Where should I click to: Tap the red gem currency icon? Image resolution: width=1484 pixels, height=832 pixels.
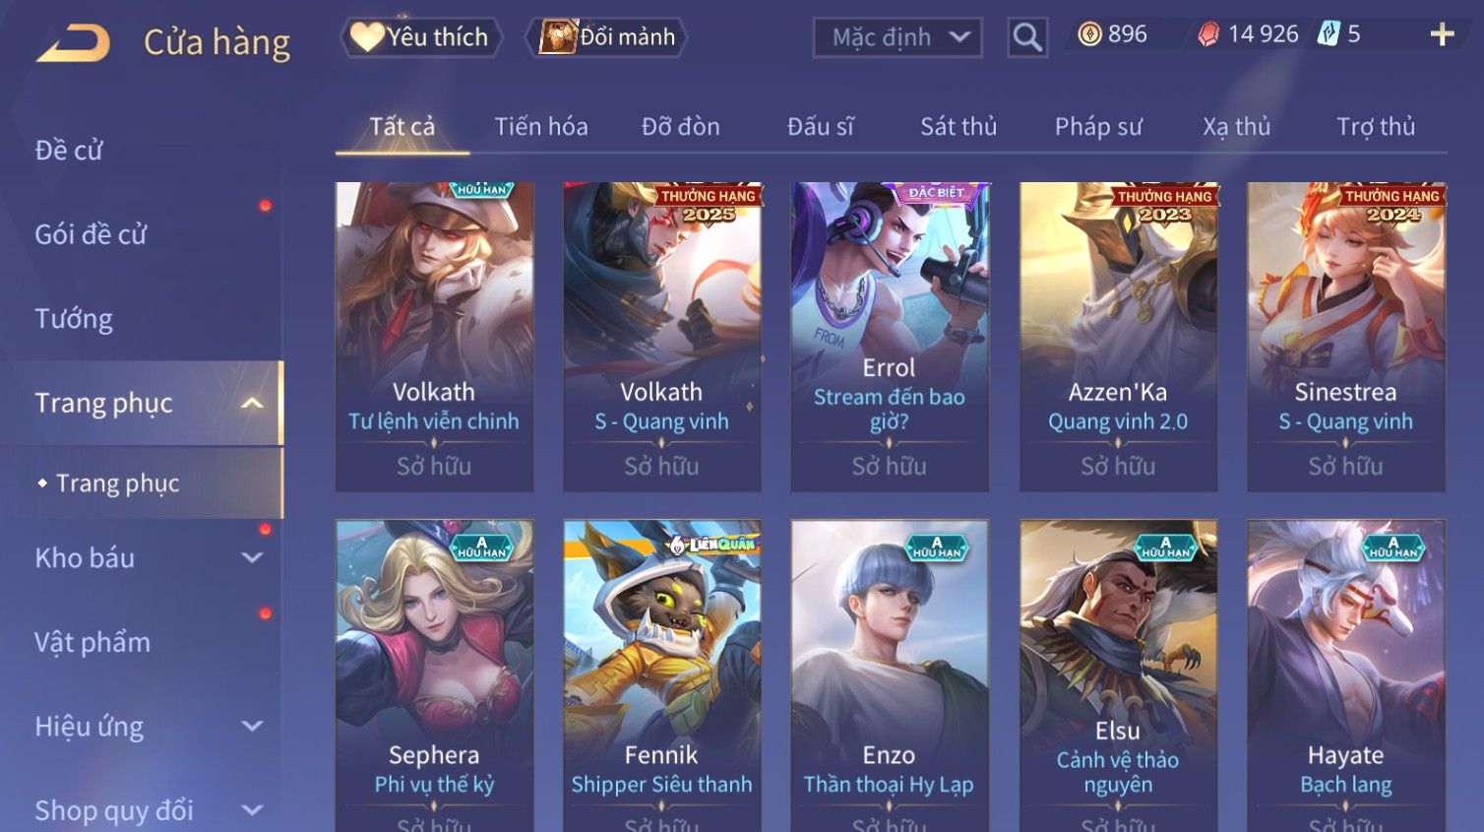click(1208, 34)
